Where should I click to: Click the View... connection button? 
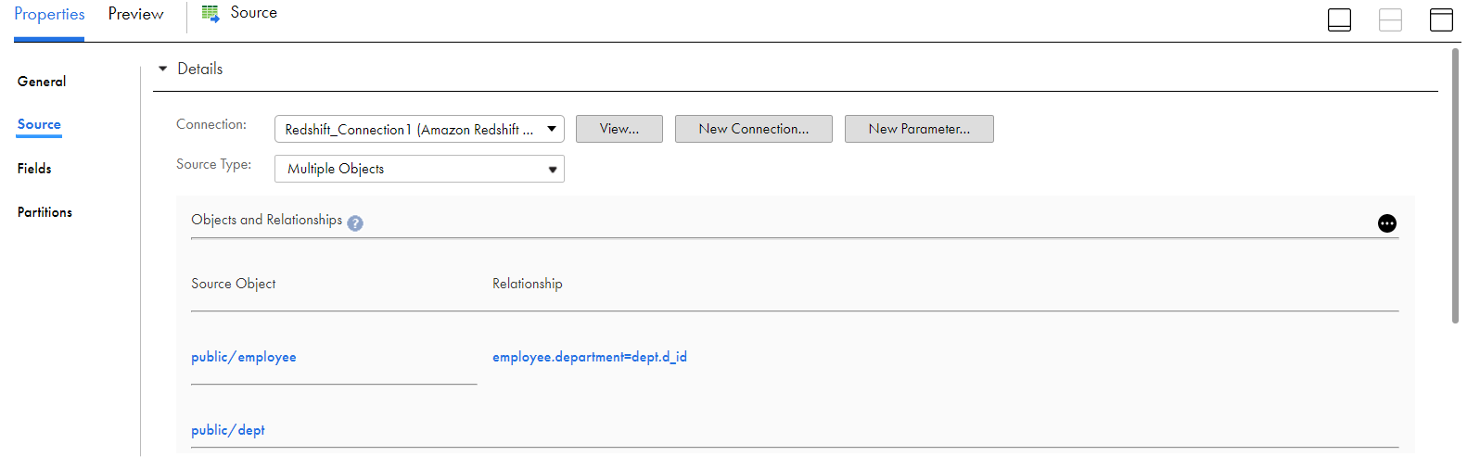coord(619,129)
